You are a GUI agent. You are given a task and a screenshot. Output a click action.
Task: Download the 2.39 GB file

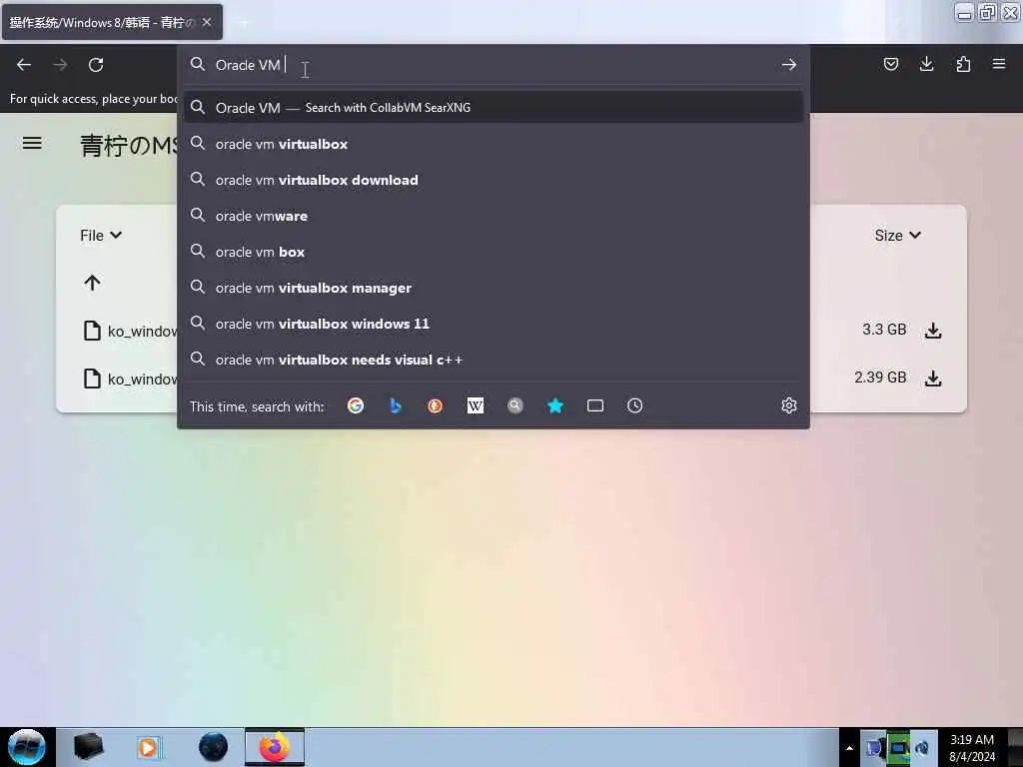(933, 379)
